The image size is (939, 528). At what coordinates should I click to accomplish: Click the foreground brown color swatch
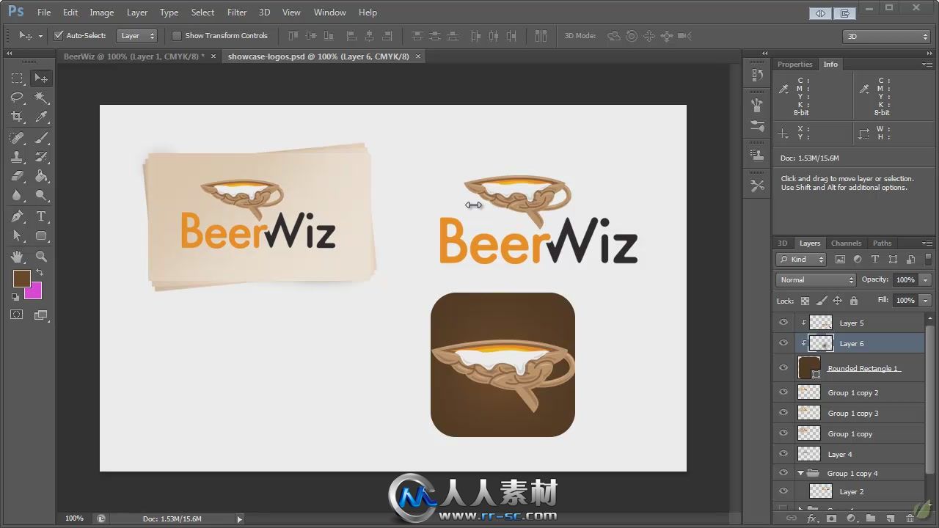click(21, 278)
